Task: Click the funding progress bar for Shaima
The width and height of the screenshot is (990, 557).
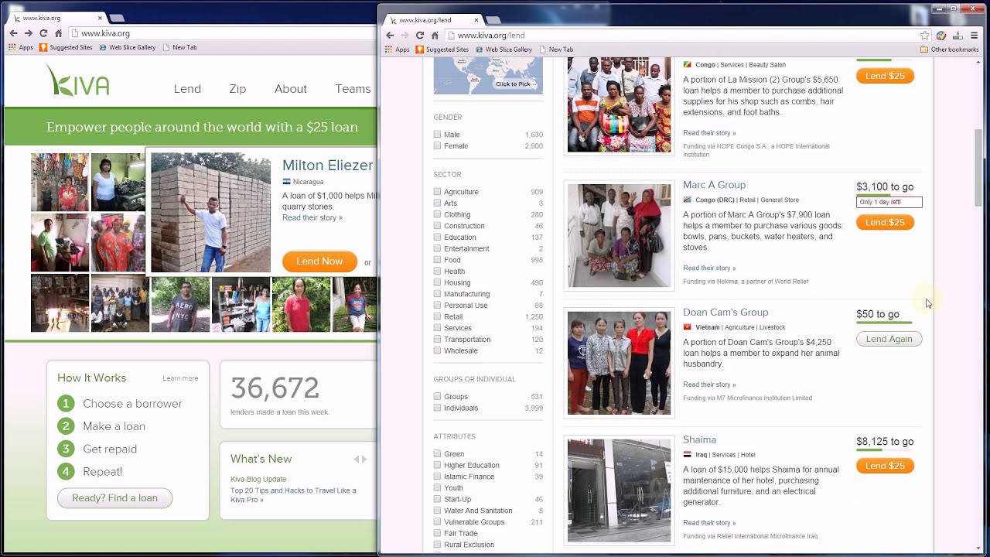Action: click(884, 449)
